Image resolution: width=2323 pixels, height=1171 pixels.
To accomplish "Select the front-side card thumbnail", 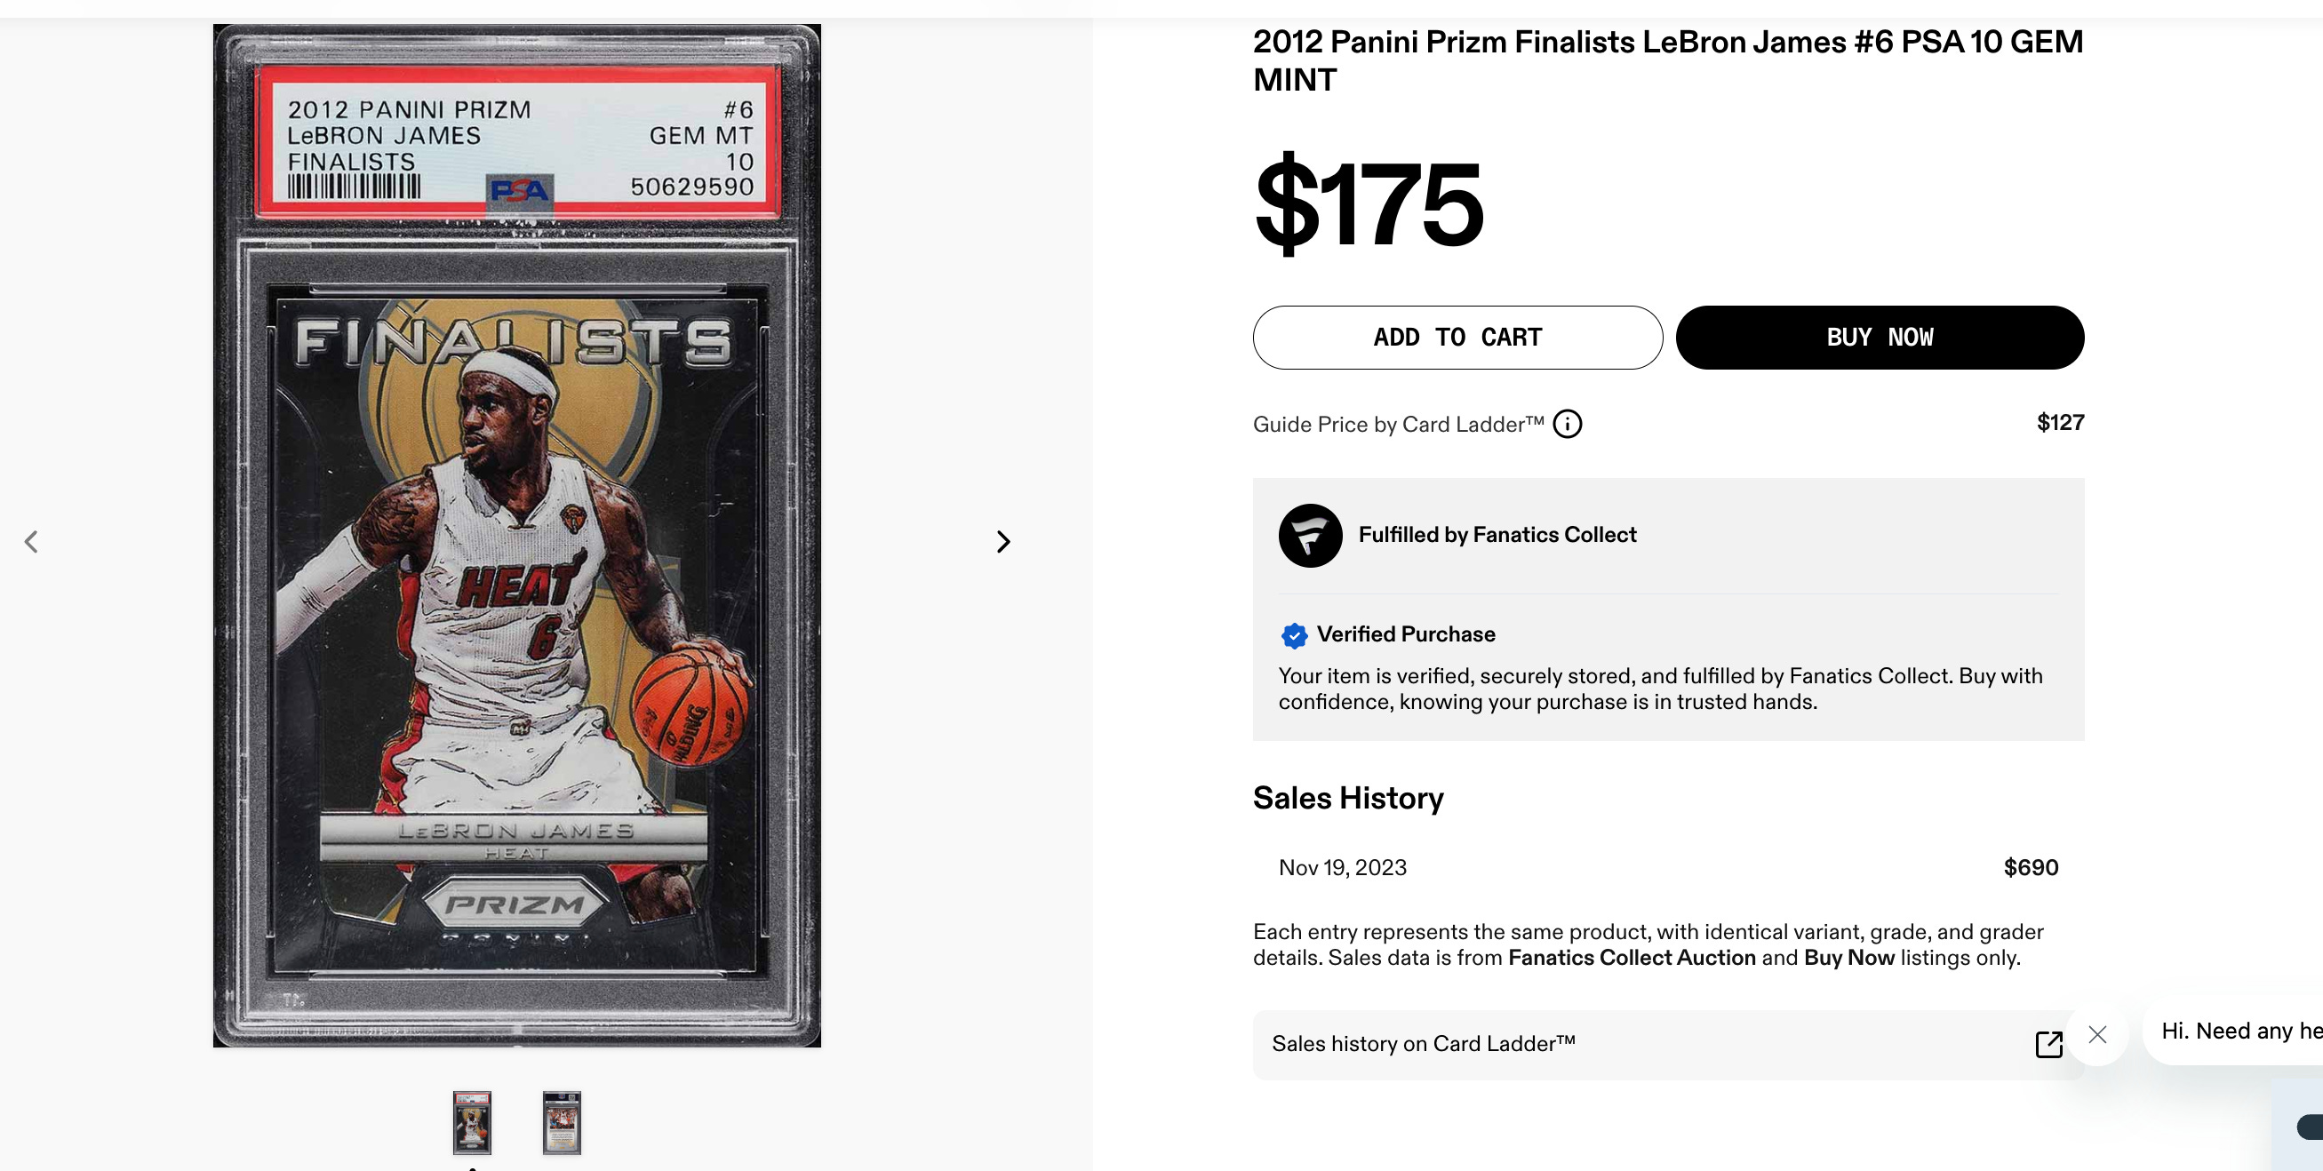I will tap(473, 1122).
